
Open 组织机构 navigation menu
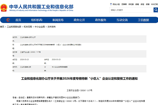pos(37,20)
